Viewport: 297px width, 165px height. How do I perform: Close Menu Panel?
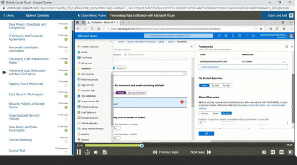[92, 16]
